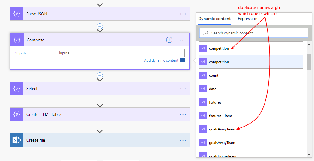Click the Compose action icon
The width and height of the screenshot is (314, 161).
pos(17,40)
